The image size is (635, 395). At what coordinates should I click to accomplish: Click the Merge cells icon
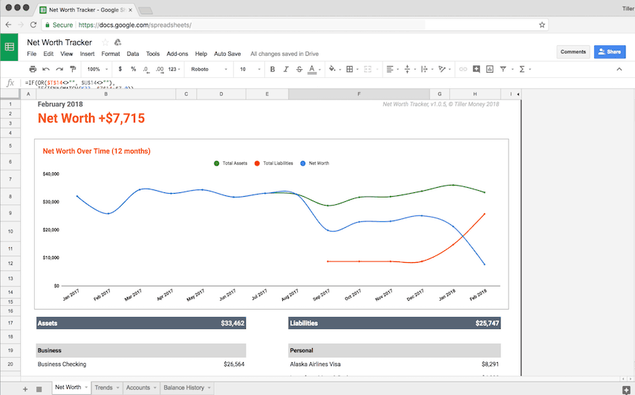coord(368,69)
